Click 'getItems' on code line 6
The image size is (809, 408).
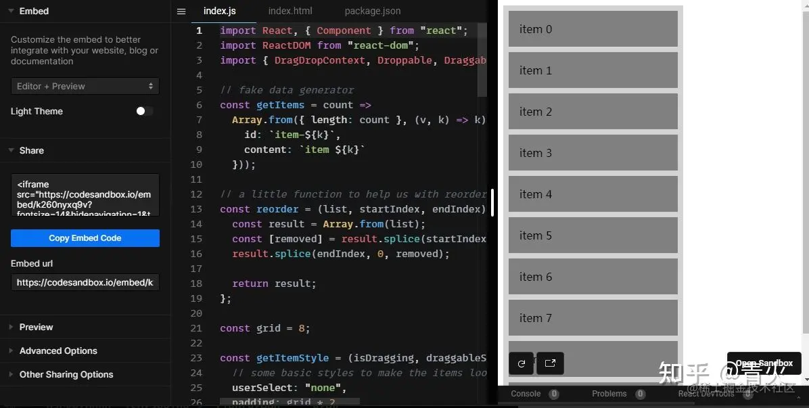coord(280,105)
